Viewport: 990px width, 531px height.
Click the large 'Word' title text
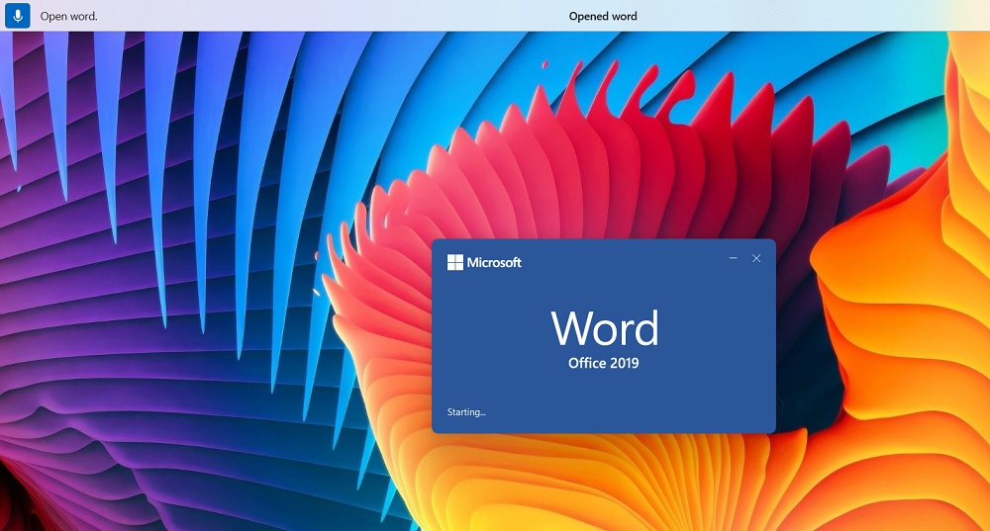pos(605,327)
